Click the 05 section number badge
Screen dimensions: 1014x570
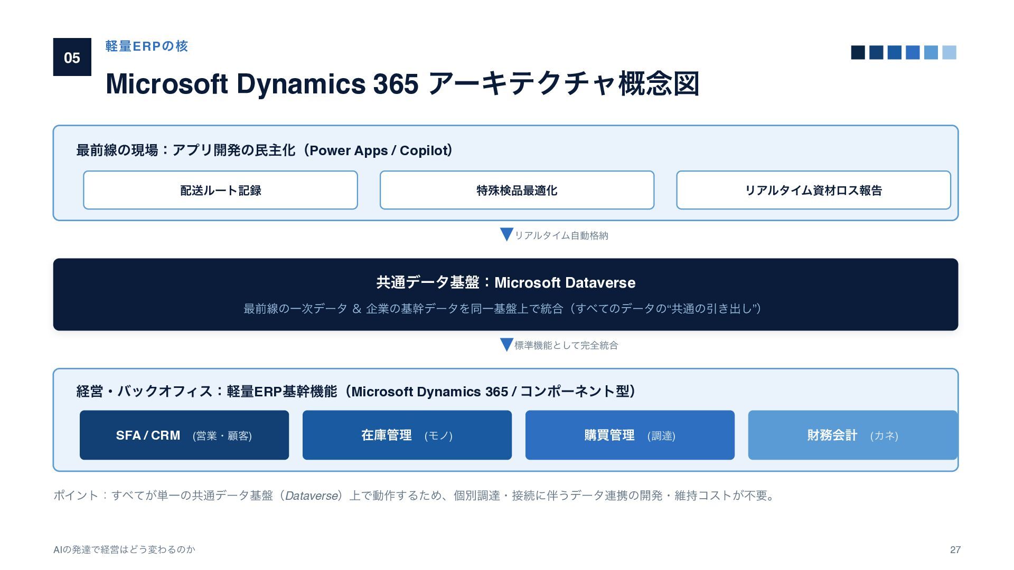click(72, 57)
